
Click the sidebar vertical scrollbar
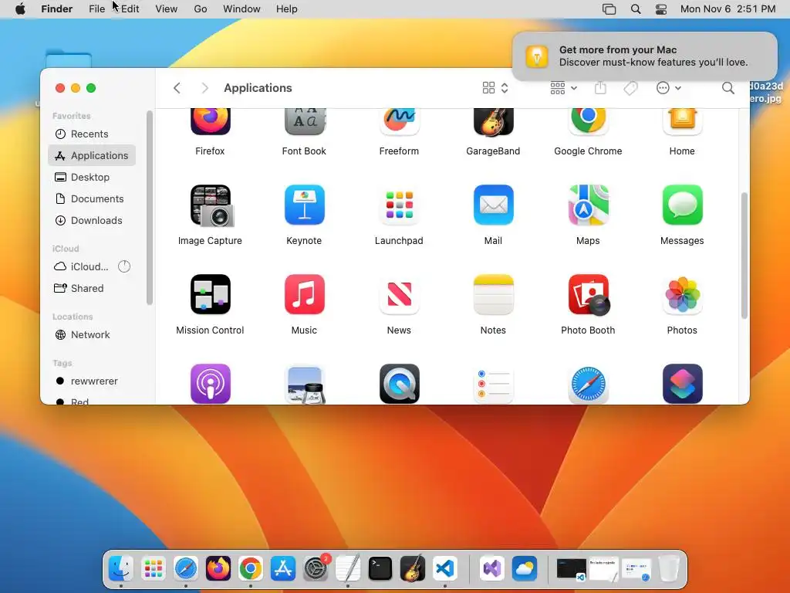149,208
